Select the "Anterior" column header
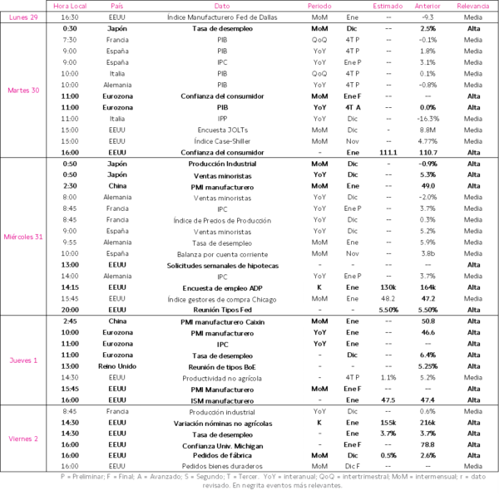 tap(428, 5)
